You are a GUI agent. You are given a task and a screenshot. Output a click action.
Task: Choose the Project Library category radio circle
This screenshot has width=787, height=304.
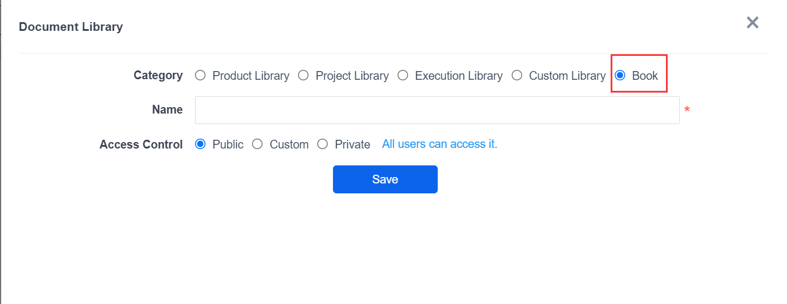(303, 75)
